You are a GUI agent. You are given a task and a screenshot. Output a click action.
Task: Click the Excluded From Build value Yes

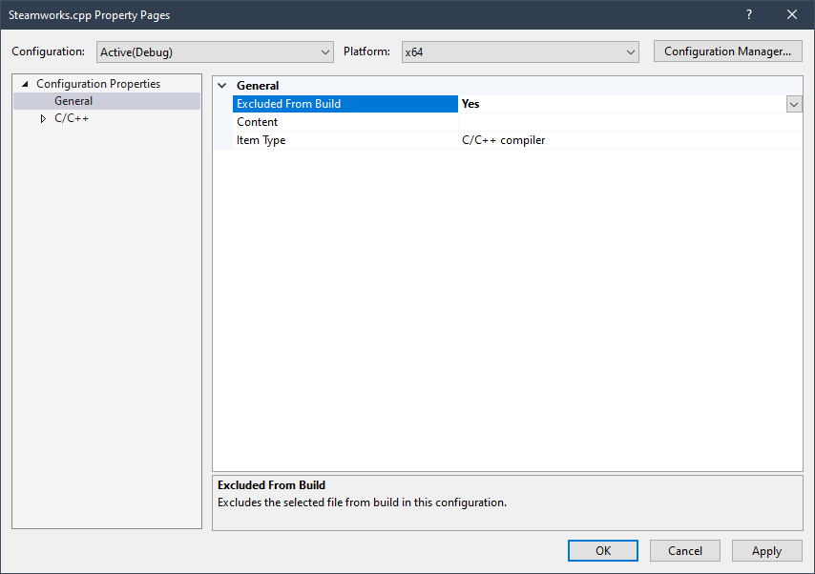click(620, 104)
